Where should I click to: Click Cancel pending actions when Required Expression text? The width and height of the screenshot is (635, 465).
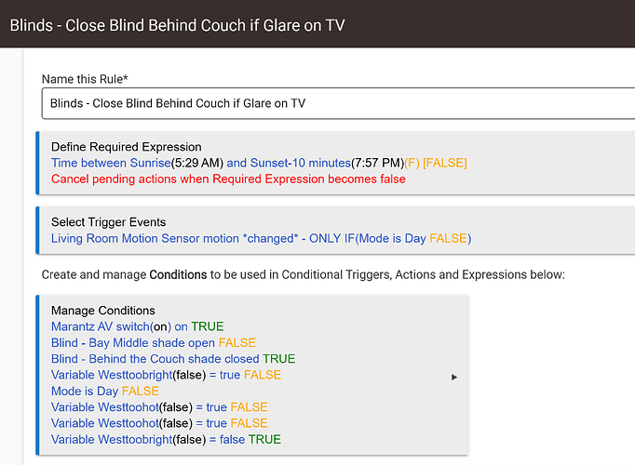coord(228,179)
